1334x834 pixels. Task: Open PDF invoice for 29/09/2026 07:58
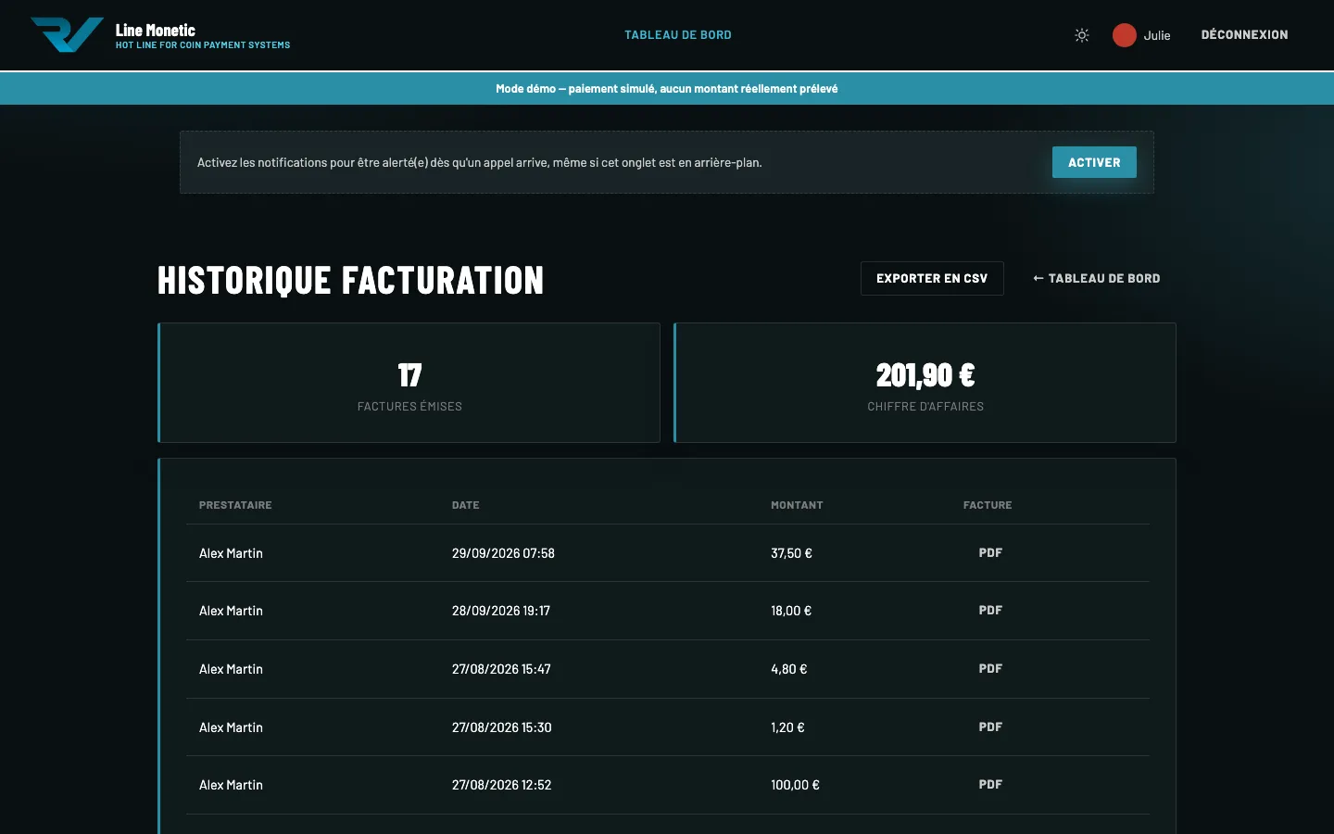coord(990,552)
